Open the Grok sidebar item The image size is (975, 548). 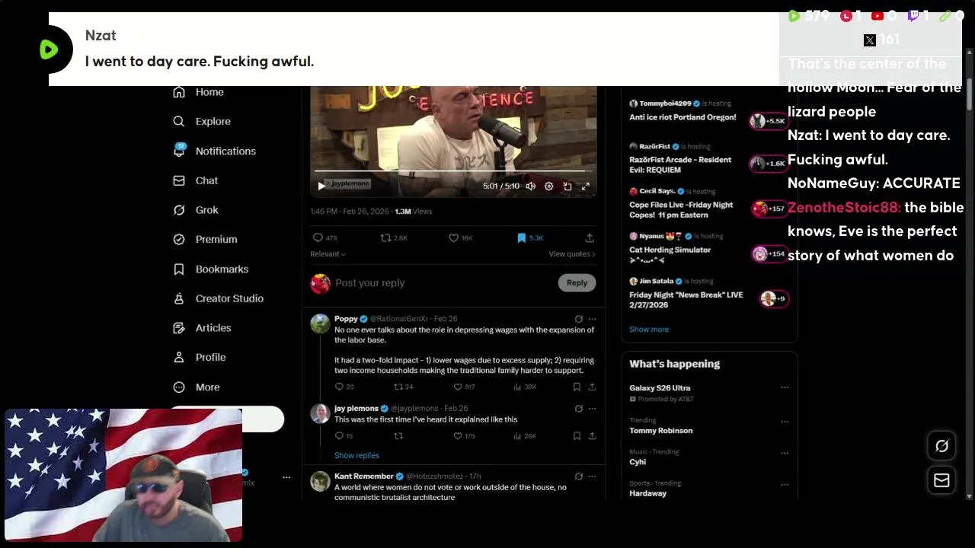(x=196, y=210)
